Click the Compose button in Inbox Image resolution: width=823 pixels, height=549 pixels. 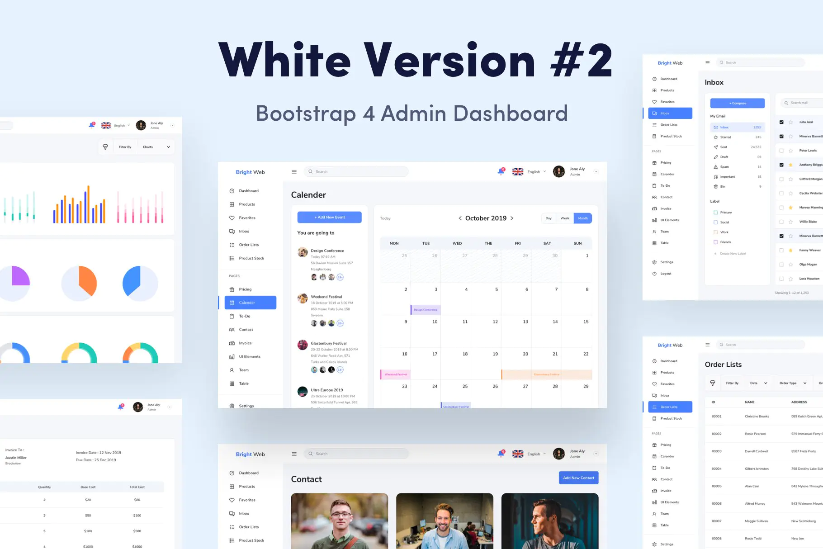click(x=738, y=103)
